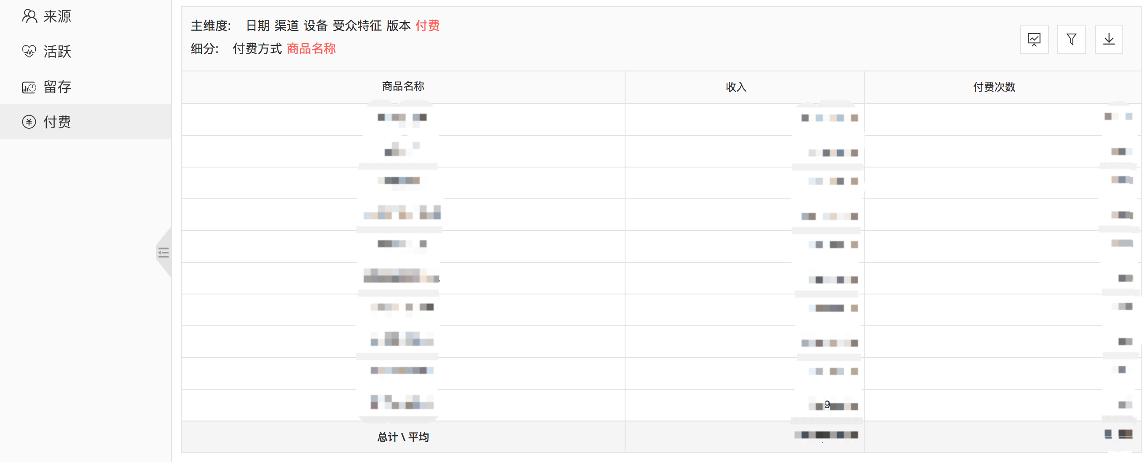
Task: Click the chart view icon button
Action: coord(1034,40)
